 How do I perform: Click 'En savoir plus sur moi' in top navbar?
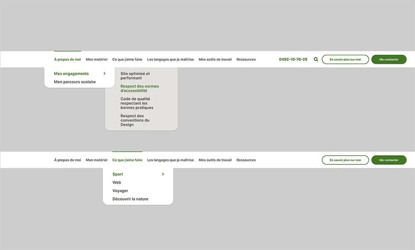(x=345, y=59)
